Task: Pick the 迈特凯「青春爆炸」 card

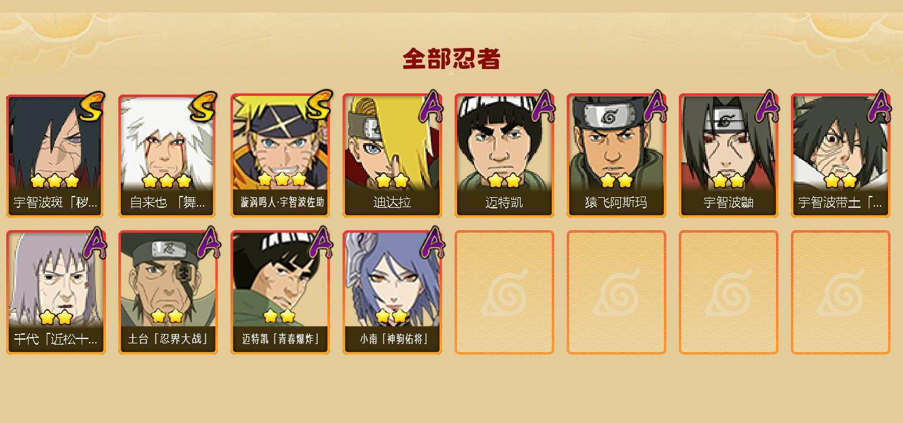Action: point(280,292)
